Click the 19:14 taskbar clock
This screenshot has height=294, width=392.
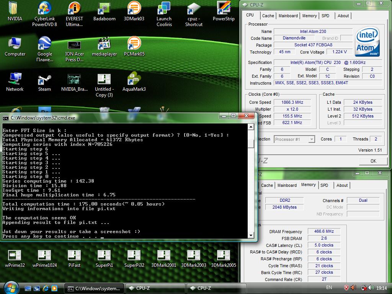click(x=382, y=288)
